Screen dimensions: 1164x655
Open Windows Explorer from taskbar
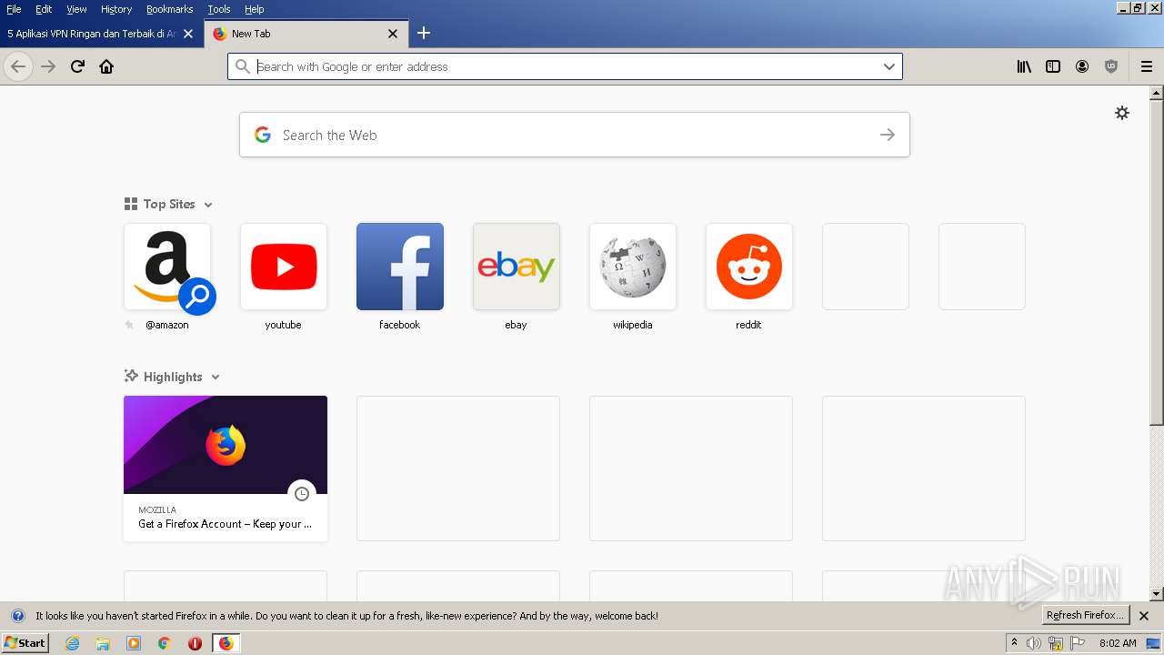pos(103,643)
